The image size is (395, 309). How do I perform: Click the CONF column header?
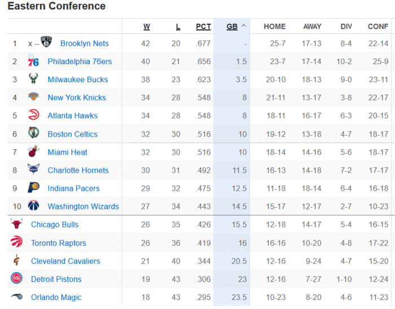(378, 26)
